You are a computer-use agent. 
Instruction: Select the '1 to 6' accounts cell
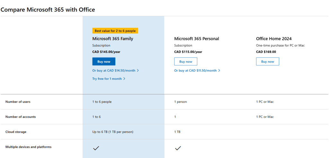(x=96, y=117)
